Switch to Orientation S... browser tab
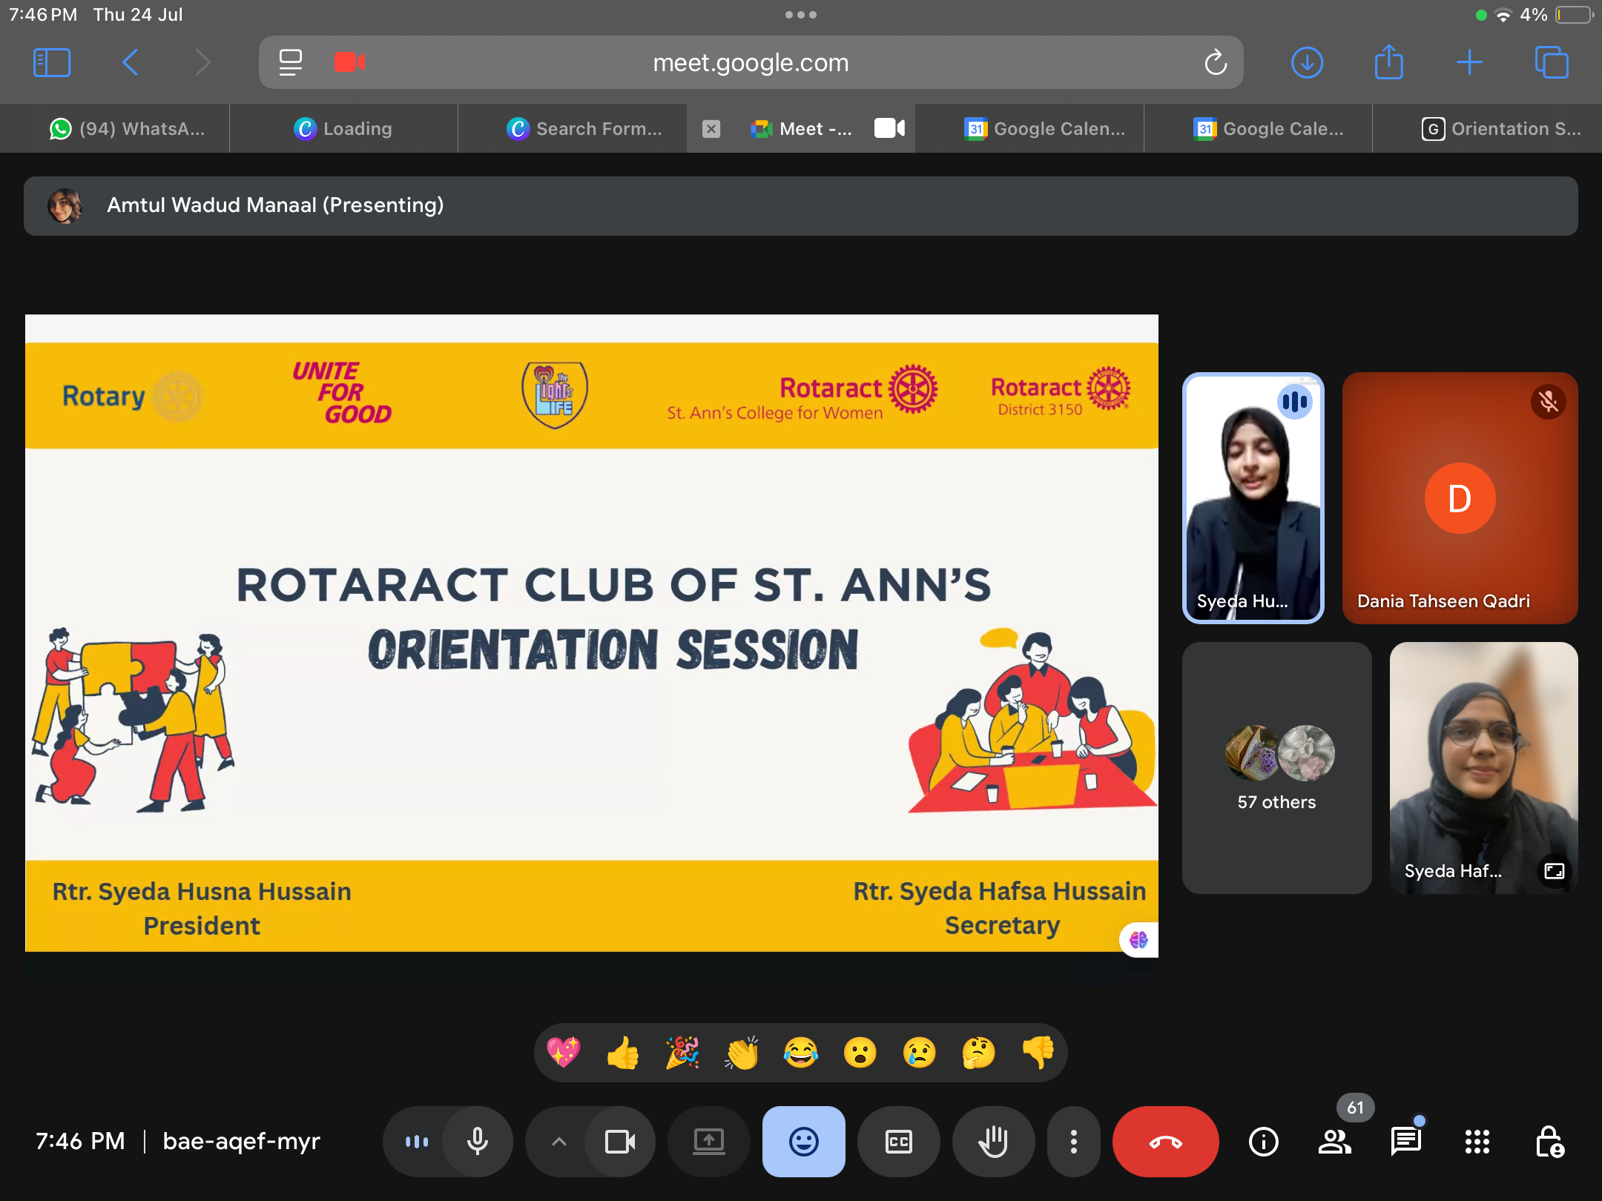This screenshot has width=1602, height=1201. tap(1502, 129)
